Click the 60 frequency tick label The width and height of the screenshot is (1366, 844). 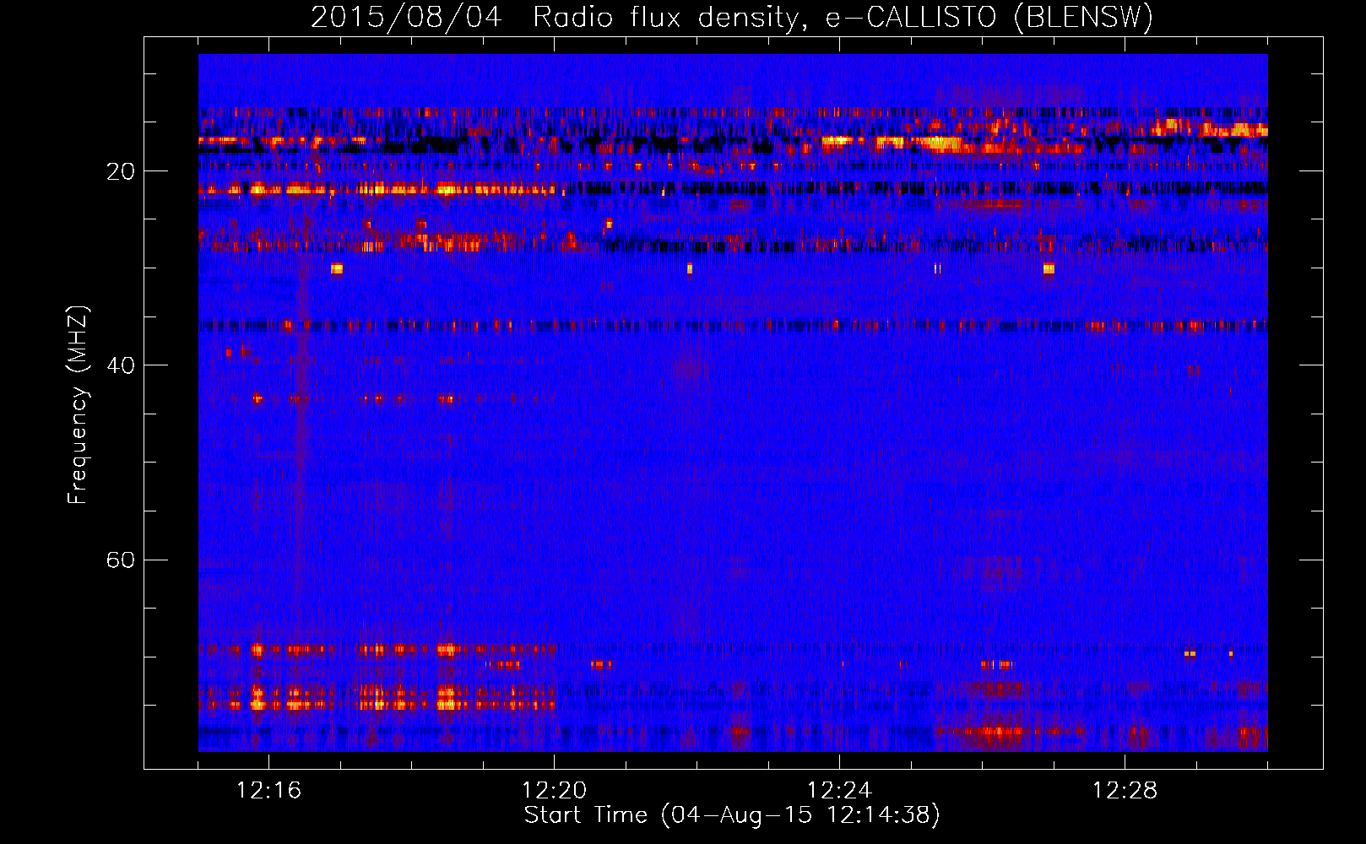tap(120, 560)
